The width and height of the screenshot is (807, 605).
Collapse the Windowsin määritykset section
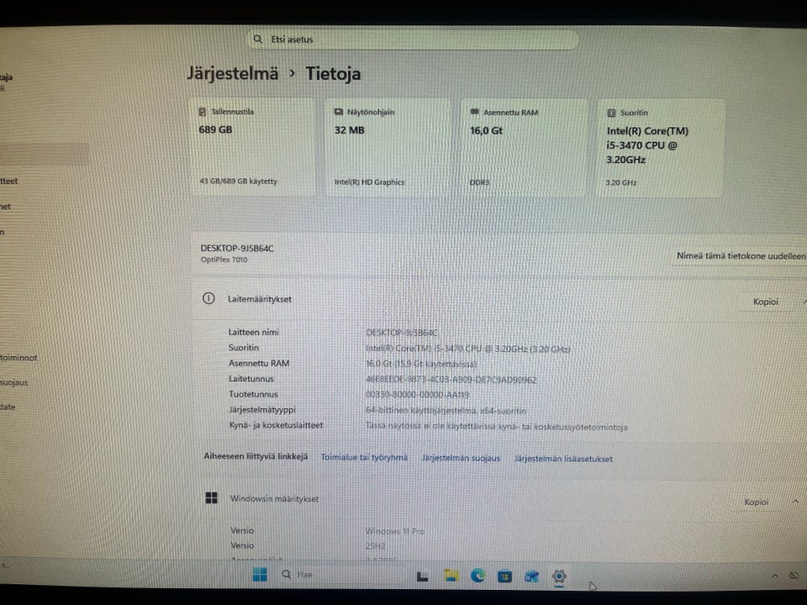point(796,501)
